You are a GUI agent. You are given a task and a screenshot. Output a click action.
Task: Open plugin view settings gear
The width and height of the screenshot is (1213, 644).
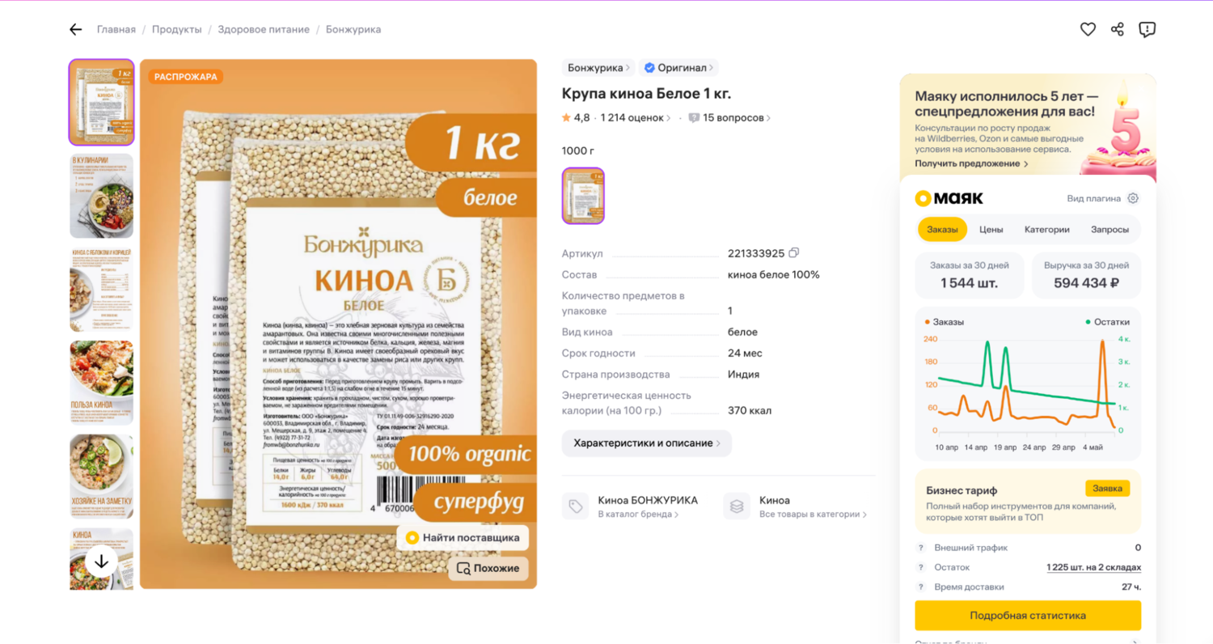coord(1133,198)
